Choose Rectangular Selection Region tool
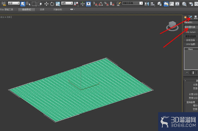This screenshot has width=198, height=131. tap(34, 4)
